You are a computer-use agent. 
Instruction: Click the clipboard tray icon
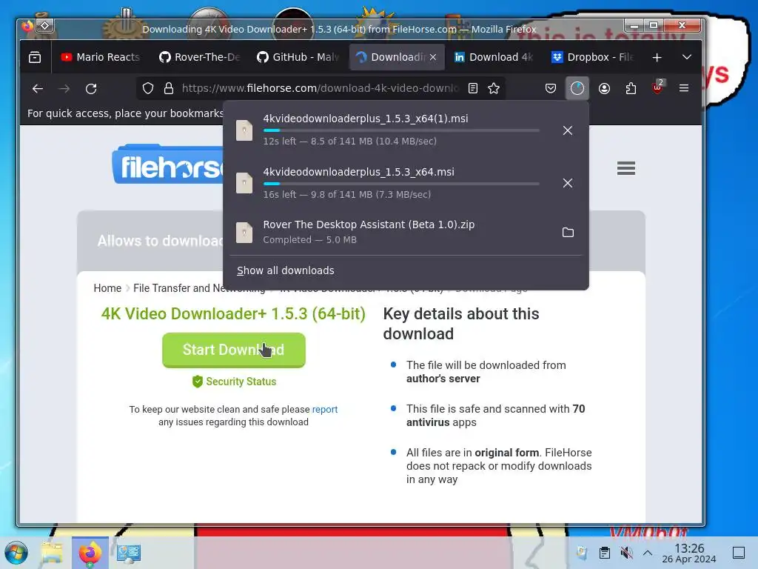click(604, 553)
